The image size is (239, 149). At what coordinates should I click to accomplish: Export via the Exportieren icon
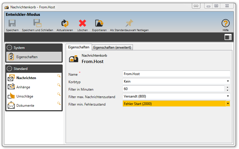(99, 24)
